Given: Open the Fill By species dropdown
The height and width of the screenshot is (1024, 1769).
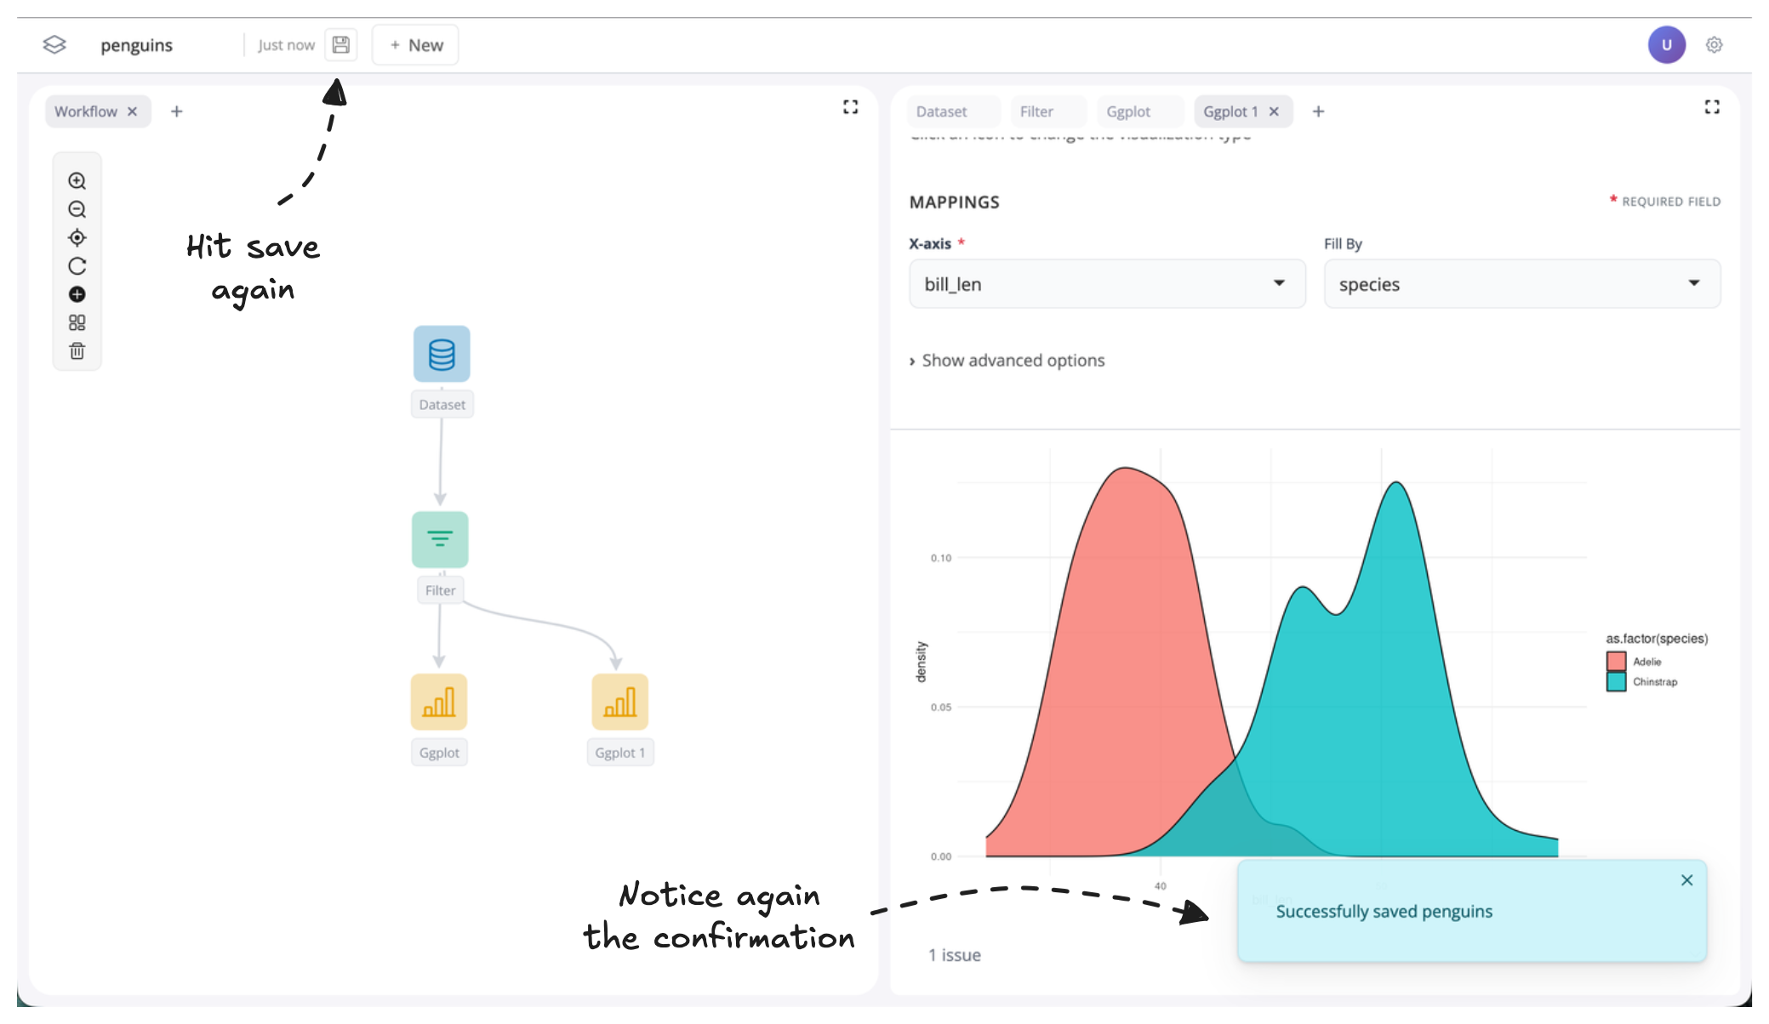Looking at the screenshot, I should click(1521, 284).
